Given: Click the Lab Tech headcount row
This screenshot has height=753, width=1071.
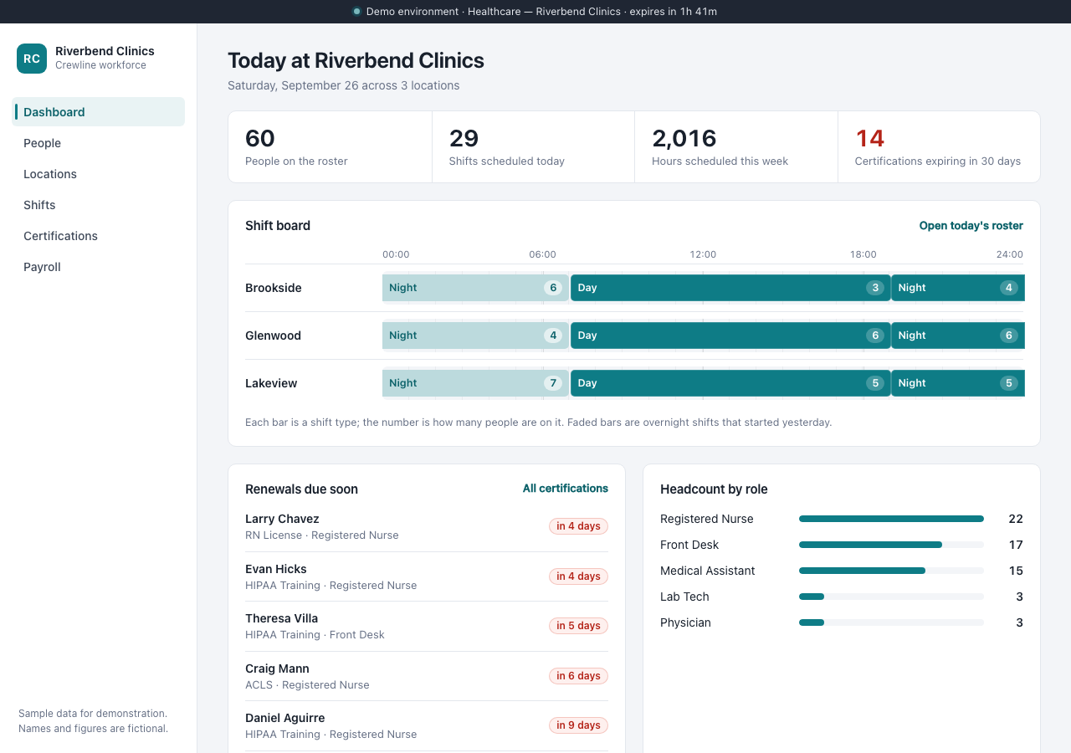Looking at the screenshot, I should (x=842, y=597).
